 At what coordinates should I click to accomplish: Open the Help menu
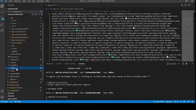pos(47,1)
